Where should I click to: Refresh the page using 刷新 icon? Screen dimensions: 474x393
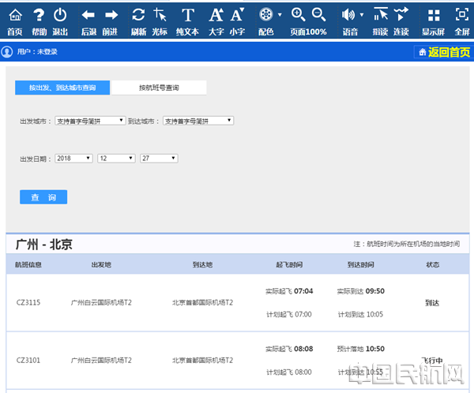coord(138,16)
